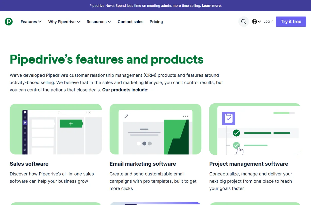Screen dimensions: 311x205
Task: Open the globe language selector
Action: click(x=256, y=22)
